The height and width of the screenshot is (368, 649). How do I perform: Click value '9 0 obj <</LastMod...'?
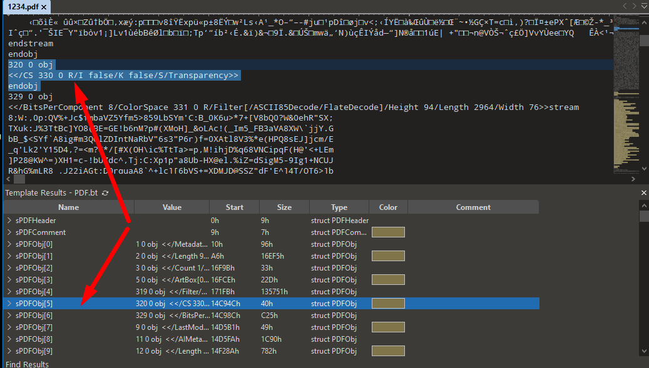tap(173, 327)
